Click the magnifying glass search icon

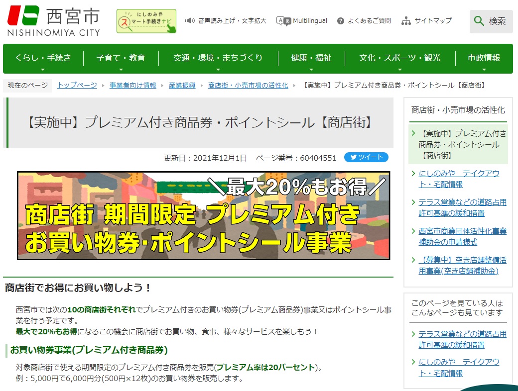pyautogui.click(x=479, y=21)
